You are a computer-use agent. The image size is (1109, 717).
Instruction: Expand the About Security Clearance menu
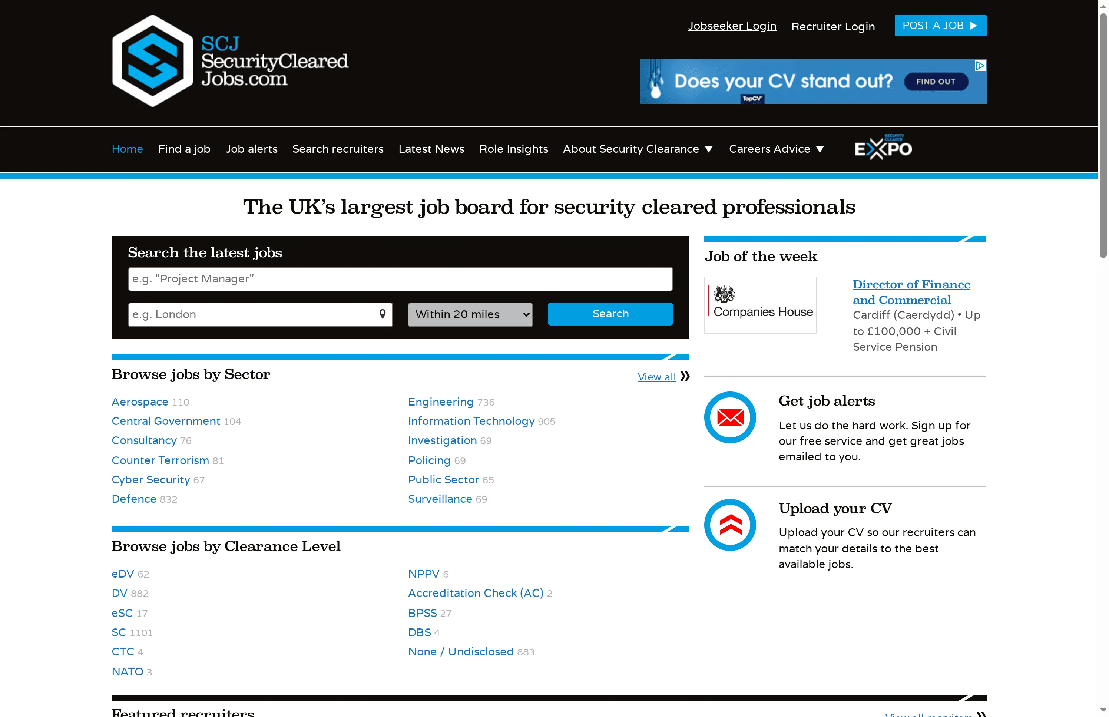coord(638,149)
